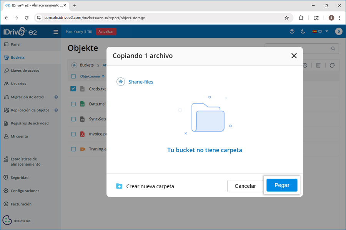The image size is (346, 230).
Task: Uncheck the Creds.txt checkbox
Action: click(73, 89)
